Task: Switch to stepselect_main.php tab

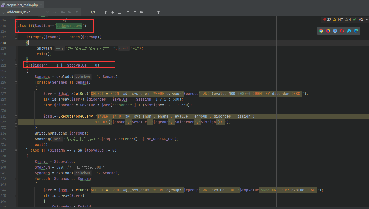Action: point(22,5)
